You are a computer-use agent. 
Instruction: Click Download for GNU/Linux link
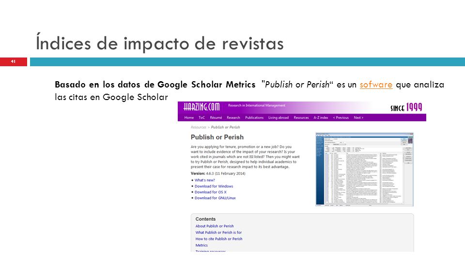coord(215,198)
